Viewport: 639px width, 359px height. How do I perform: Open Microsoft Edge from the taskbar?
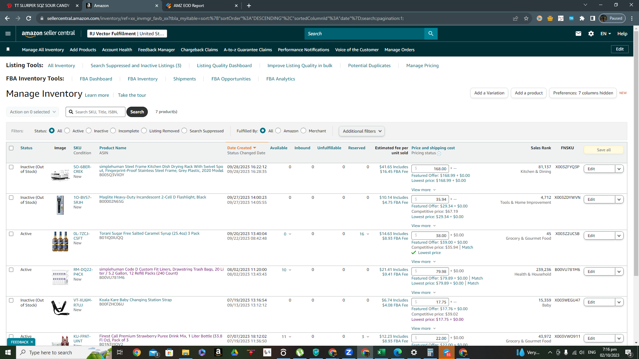click(397, 352)
